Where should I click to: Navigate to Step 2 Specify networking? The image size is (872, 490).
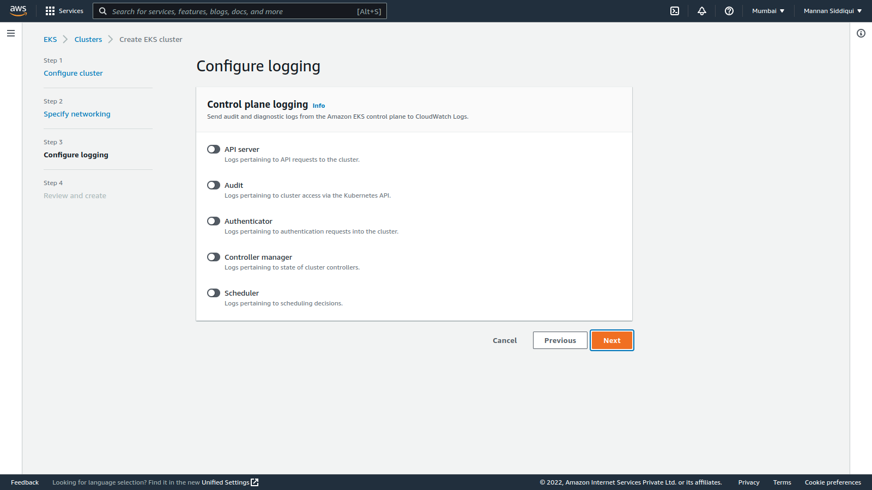77,114
